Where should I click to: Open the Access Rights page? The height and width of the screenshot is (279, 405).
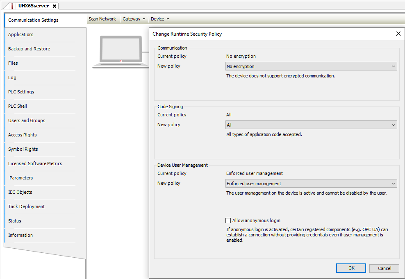click(x=23, y=135)
